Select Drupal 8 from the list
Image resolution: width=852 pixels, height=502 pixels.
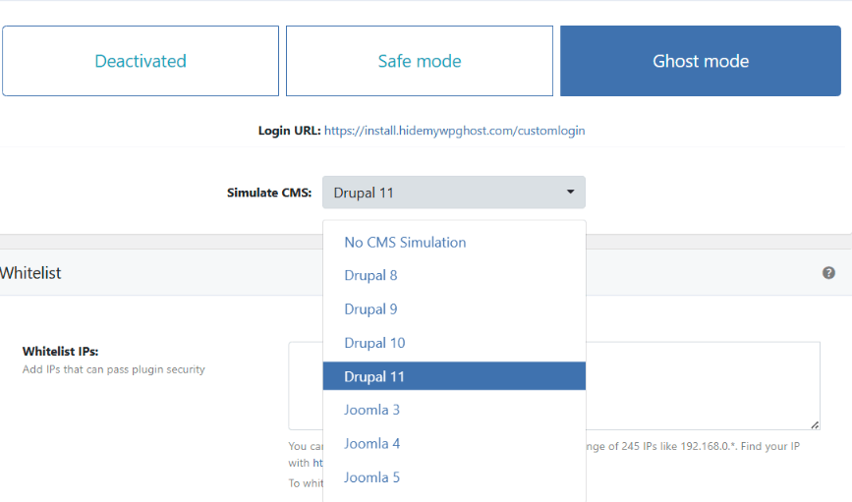370,275
